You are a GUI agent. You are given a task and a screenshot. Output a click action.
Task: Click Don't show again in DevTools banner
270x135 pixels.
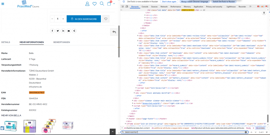click(169, 1)
